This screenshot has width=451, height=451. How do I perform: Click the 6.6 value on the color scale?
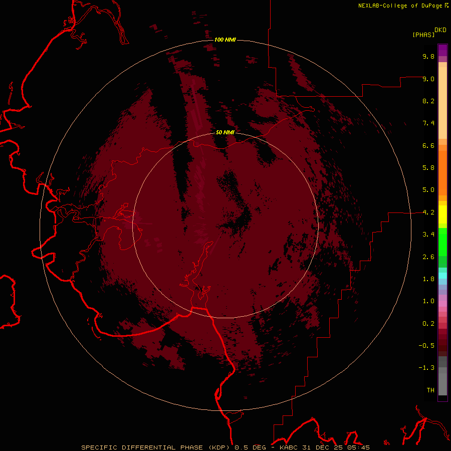point(428,145)
